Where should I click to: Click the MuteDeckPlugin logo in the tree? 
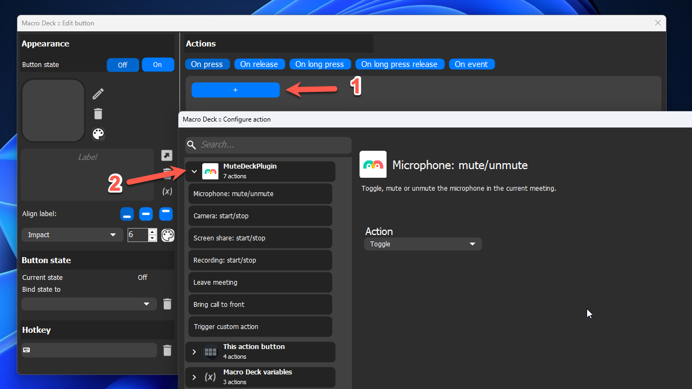(210, 171)
